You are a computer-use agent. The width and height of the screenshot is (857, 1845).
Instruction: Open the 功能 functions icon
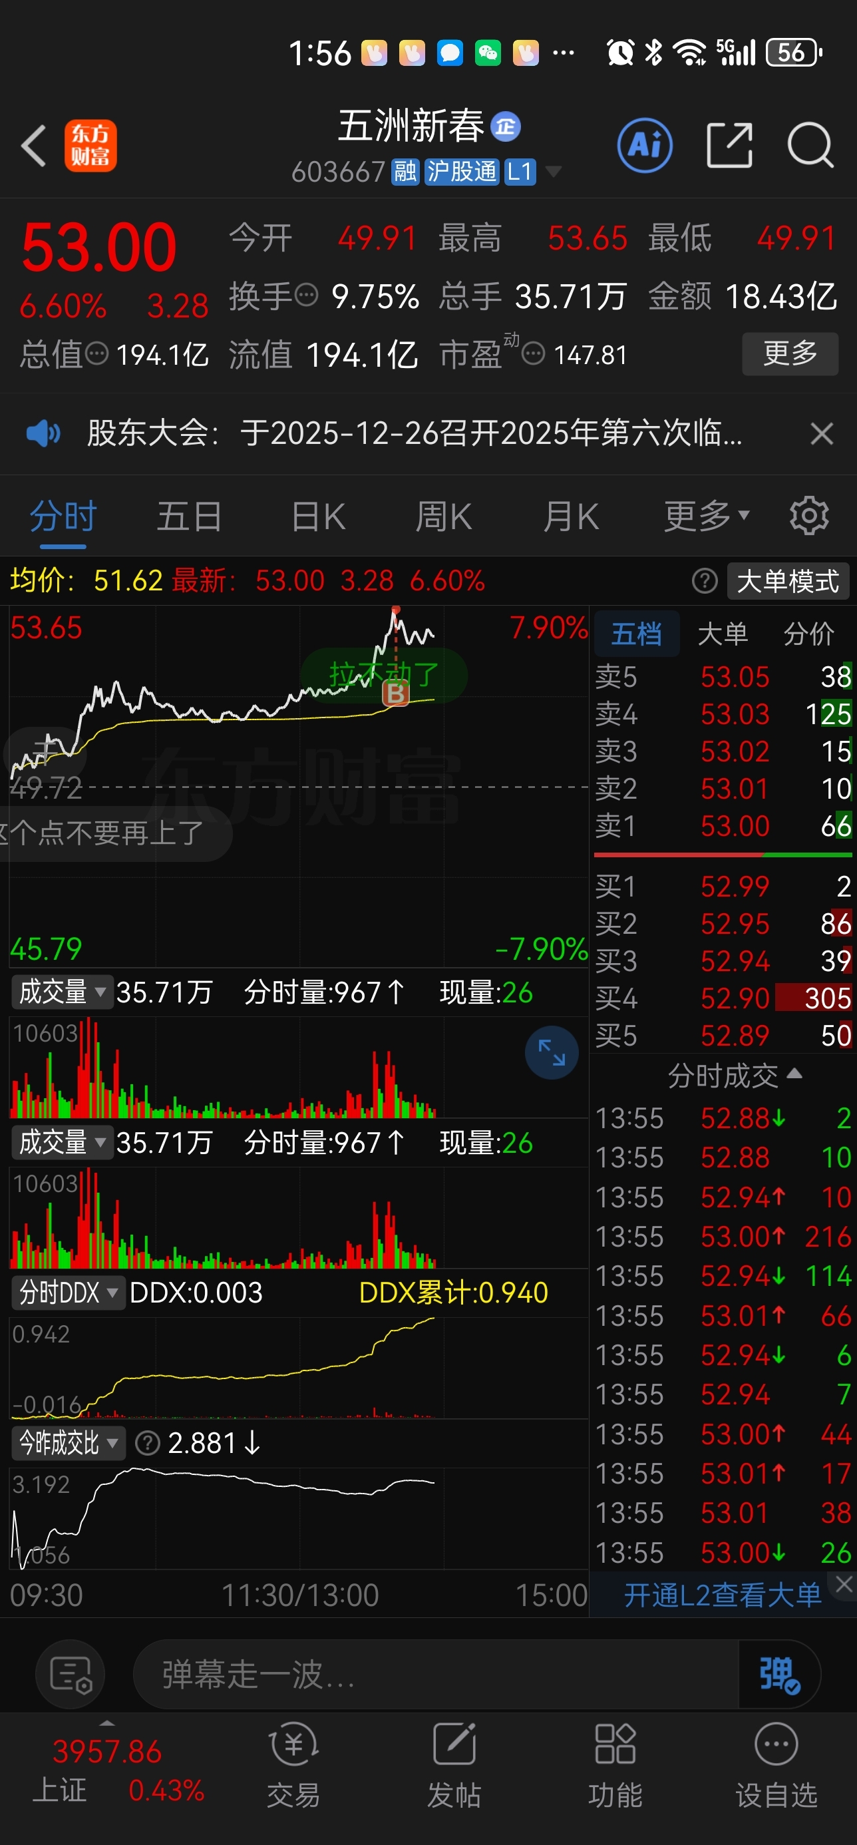point(615,1766)
